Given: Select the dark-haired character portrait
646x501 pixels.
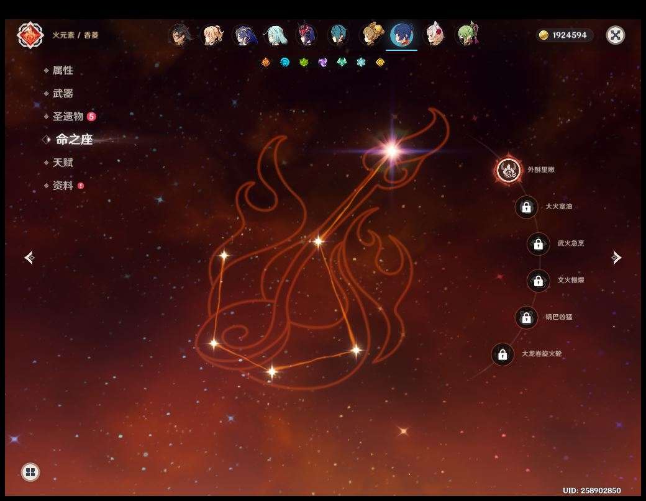Looking at the screenshot, I should 181,35.
